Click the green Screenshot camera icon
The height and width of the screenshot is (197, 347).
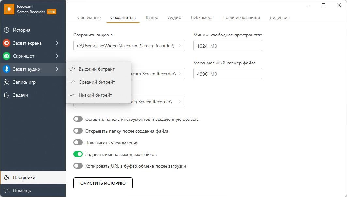point(7,56)
